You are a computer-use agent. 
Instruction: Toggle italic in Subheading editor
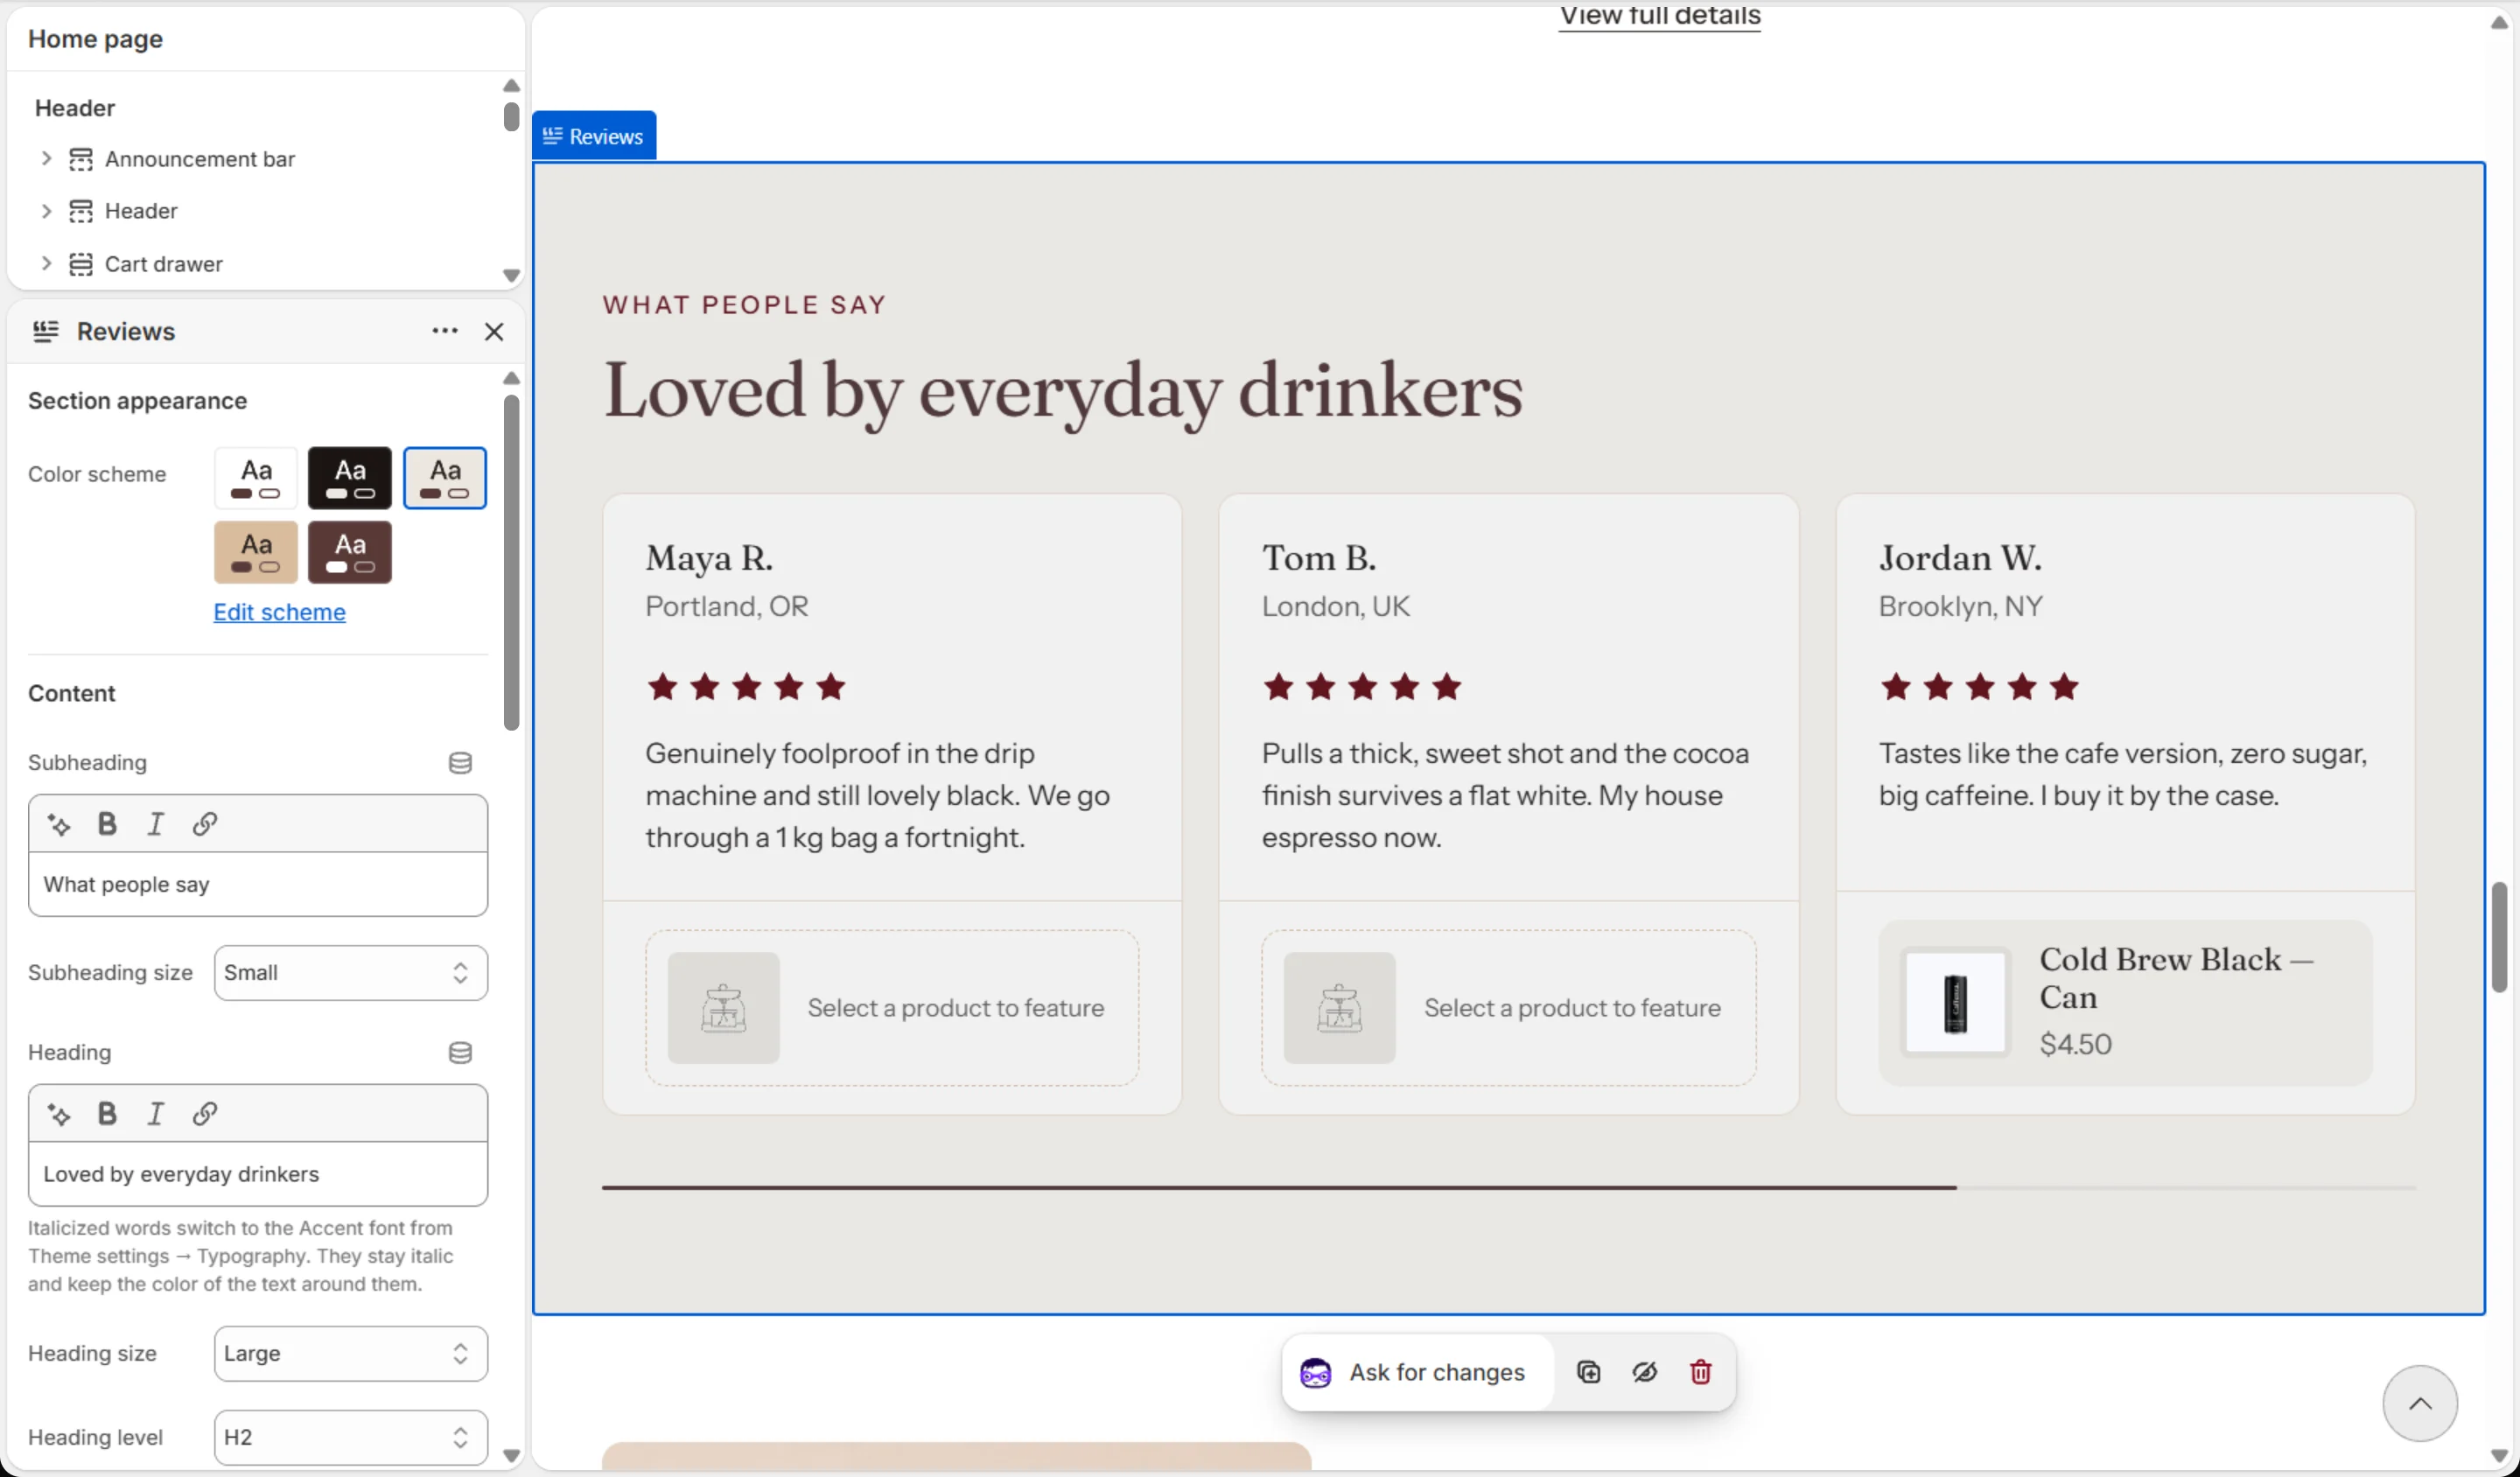pyautogui.click(x=155, y=824)
